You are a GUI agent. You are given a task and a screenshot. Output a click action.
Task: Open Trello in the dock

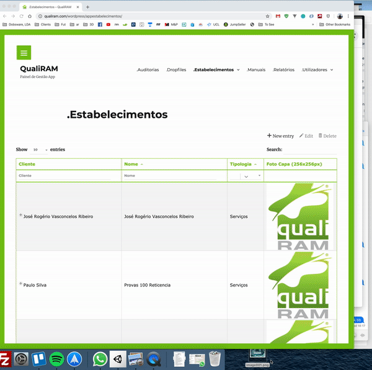39,359
